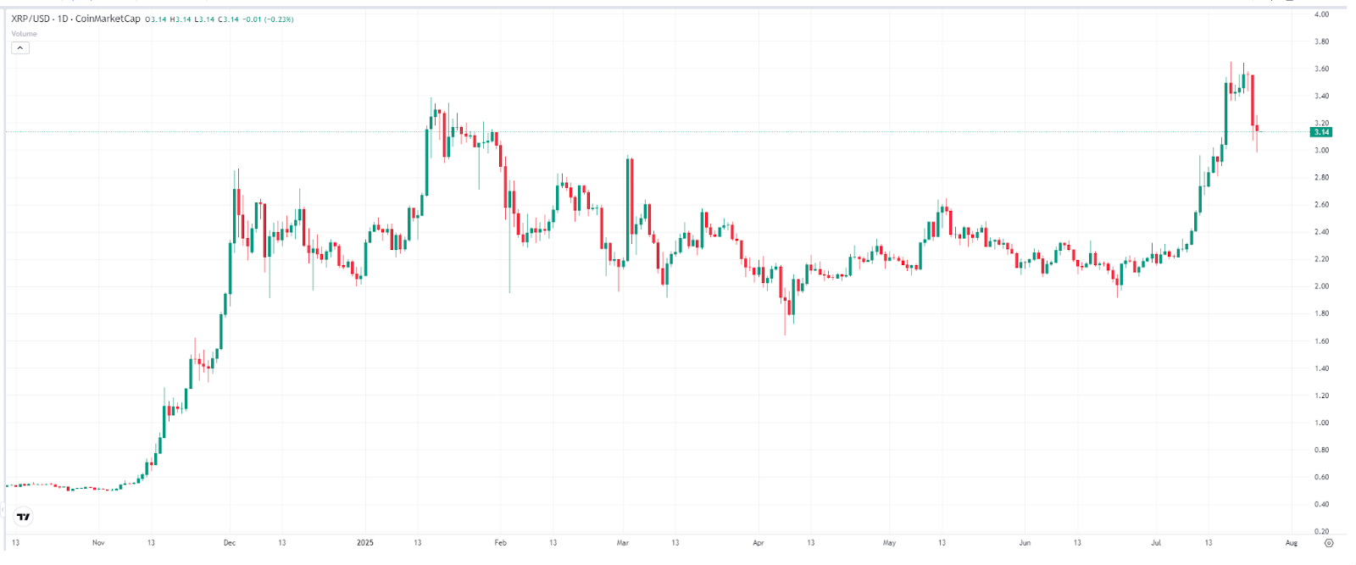Click the TradingView logo watermark
Viewport: 1356px width, 565px height.
click(23, 518)
